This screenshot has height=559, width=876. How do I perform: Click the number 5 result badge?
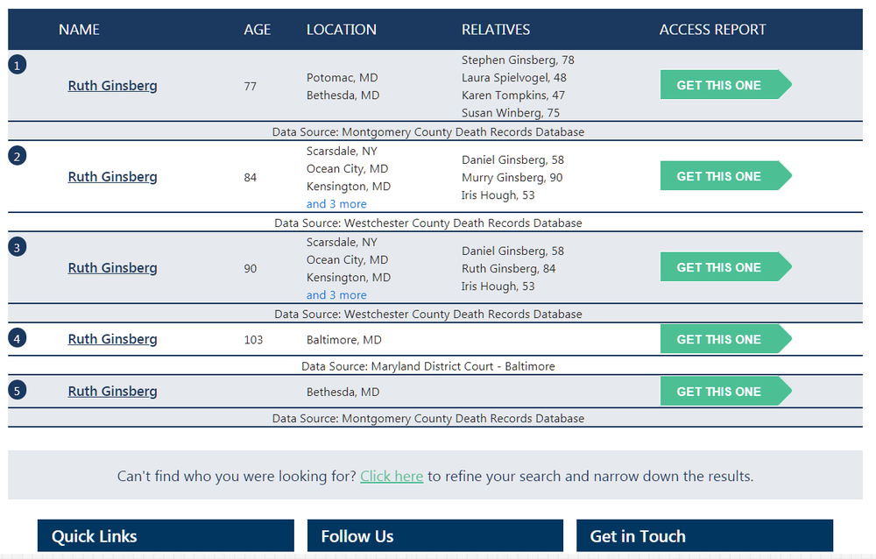pyautogui.click(x=17, y=390)
